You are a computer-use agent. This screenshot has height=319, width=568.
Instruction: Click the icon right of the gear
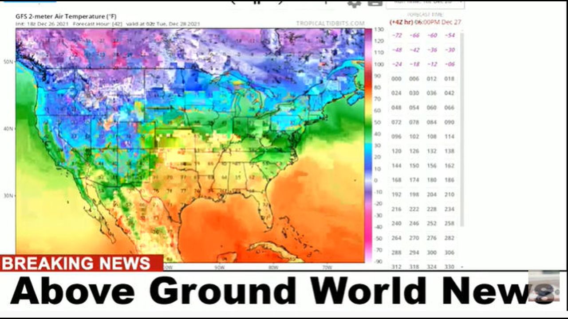(375, 3)
